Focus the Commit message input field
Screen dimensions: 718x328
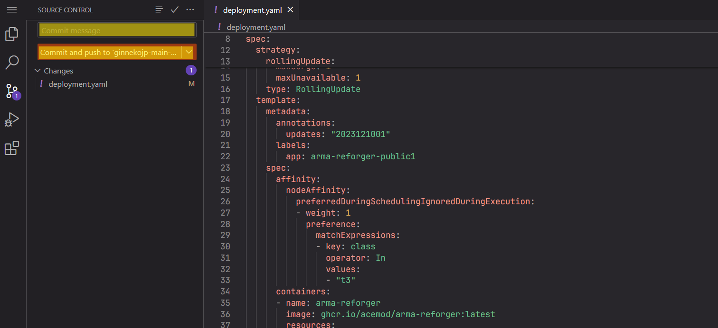pos(117,30)
